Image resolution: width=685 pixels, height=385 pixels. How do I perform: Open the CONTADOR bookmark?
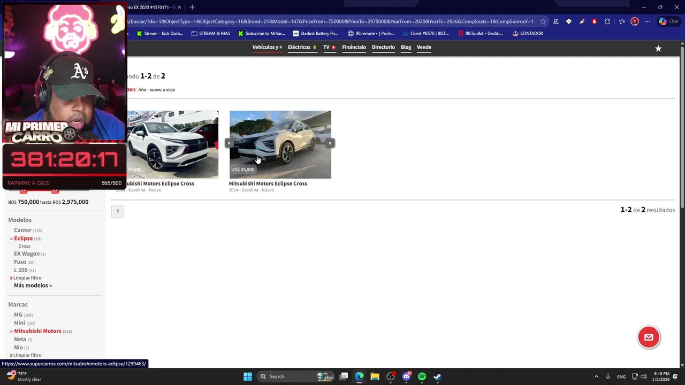tap(528, 33)
